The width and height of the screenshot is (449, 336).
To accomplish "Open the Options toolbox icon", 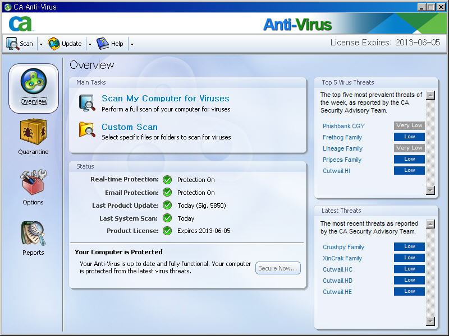I will (x=33, y=182).
